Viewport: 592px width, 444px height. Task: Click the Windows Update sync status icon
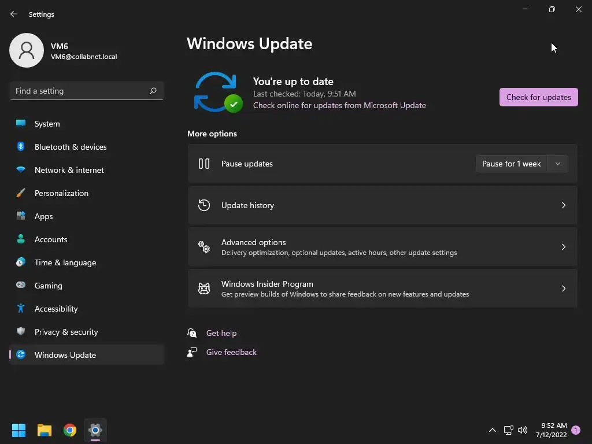point(218,92)
